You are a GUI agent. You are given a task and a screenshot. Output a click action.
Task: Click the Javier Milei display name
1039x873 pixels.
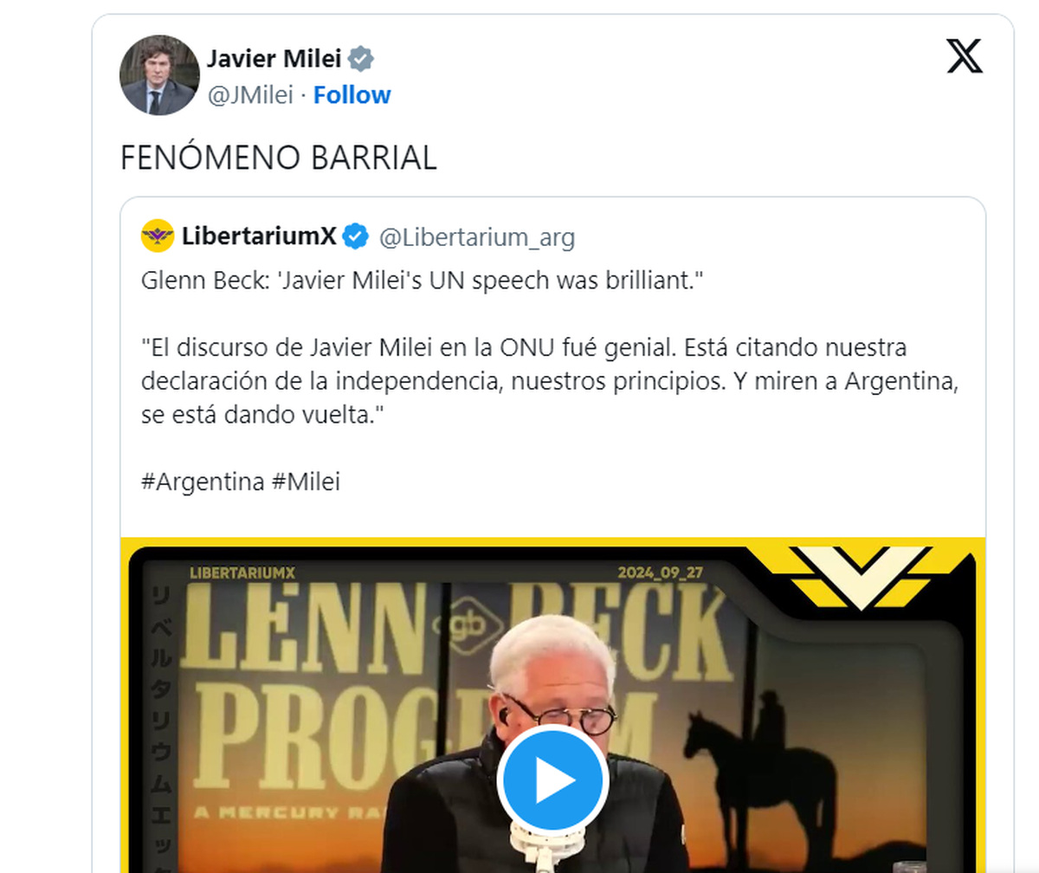pos(274,60)
